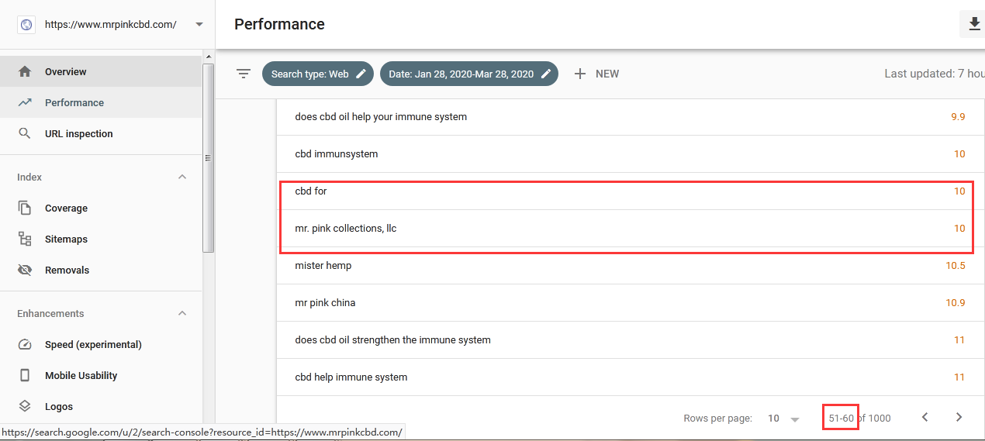985x441 pixels.
Task: Click the sidebar vertical scrollbar
Action: 208,158
